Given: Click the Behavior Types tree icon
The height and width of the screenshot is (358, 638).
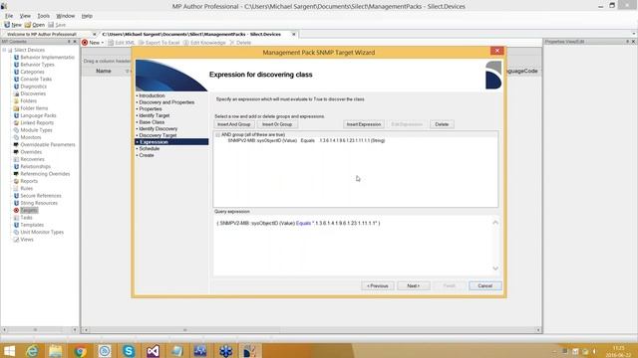Looking at the screenshot, I should coord(16,65).
